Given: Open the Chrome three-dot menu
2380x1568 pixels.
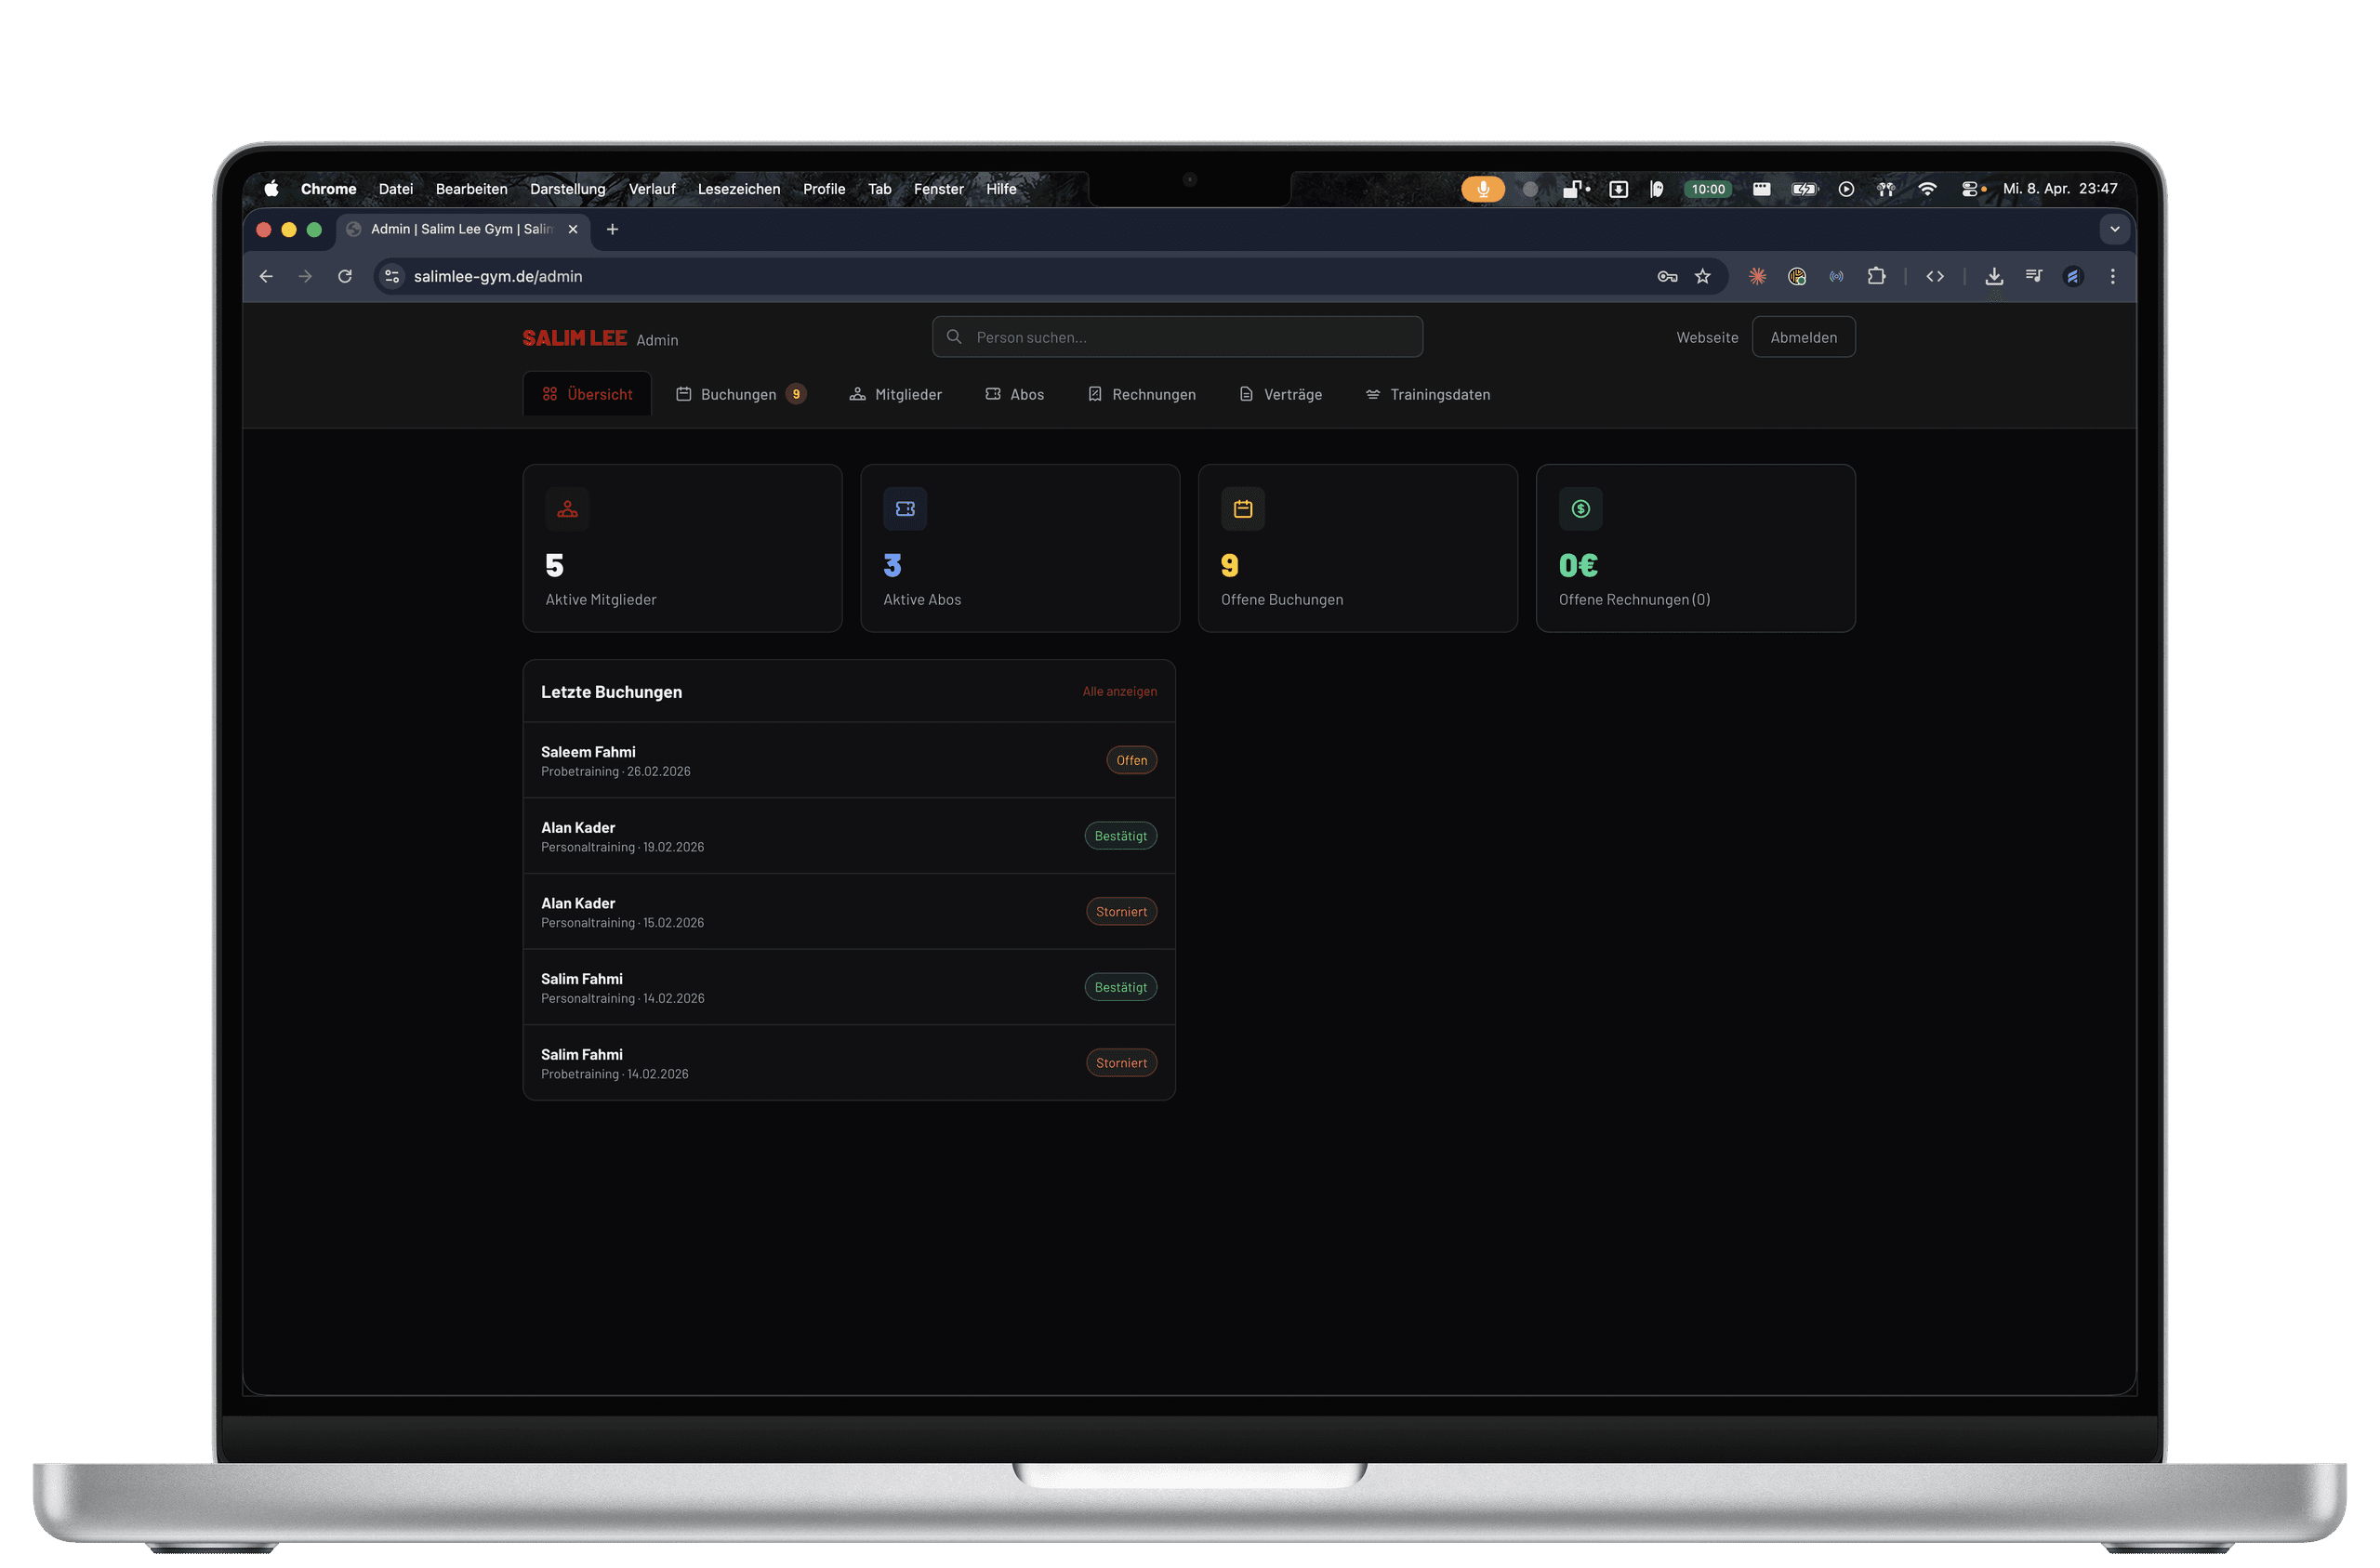Looking at the screenshot, I should coord(2112,276).
